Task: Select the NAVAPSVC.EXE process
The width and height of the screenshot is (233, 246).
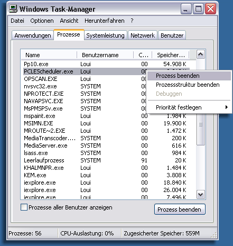Action: coord(85,101)
